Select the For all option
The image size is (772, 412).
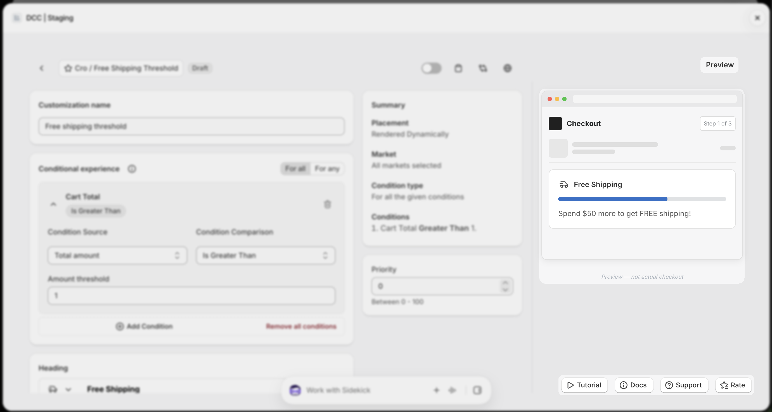(295, 169)
